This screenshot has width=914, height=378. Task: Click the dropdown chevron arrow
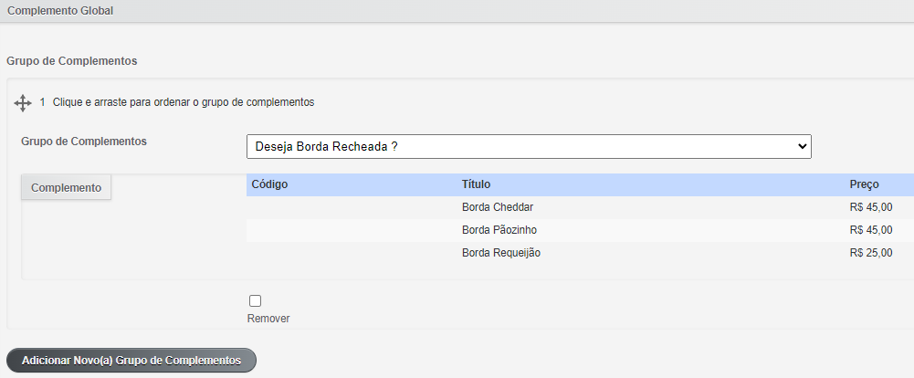802,147
